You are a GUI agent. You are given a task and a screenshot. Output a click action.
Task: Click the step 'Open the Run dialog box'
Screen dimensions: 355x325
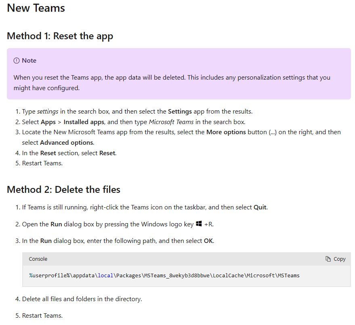coord(118,224)
